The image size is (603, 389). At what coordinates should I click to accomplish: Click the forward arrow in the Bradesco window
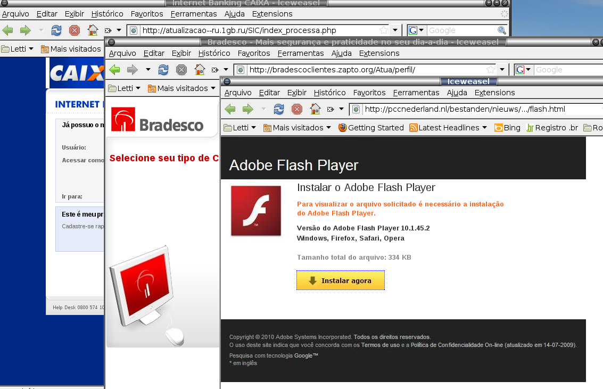click(x=133, y=70)
